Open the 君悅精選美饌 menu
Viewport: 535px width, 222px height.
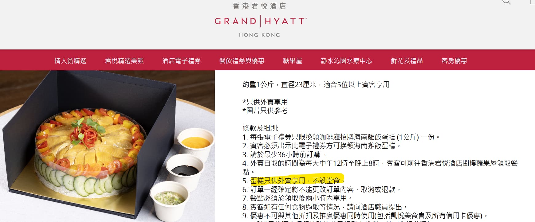[124, 61]
